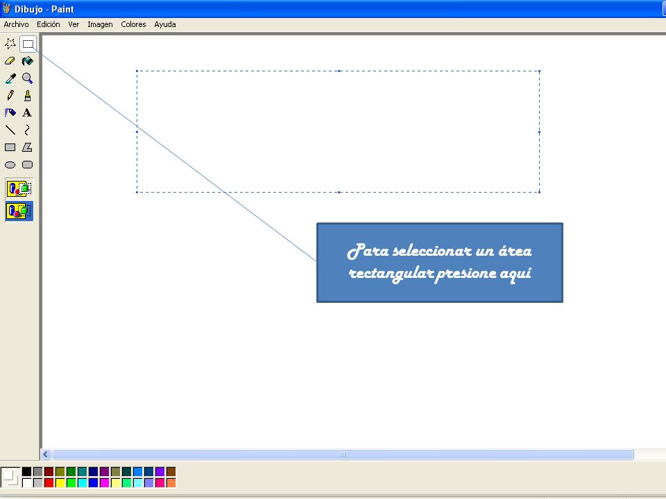Pick the Rounded Rectangle tool
The height and width of the screenshot is (499, 666).
pos(27,165)
